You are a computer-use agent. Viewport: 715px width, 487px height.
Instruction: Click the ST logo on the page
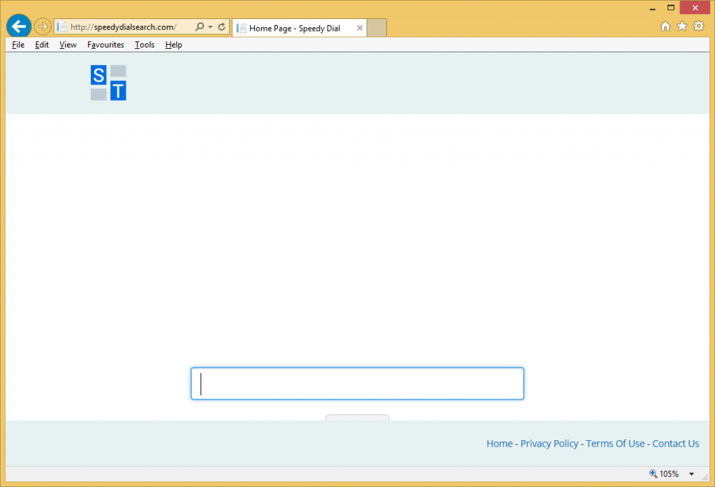(108, 82)
